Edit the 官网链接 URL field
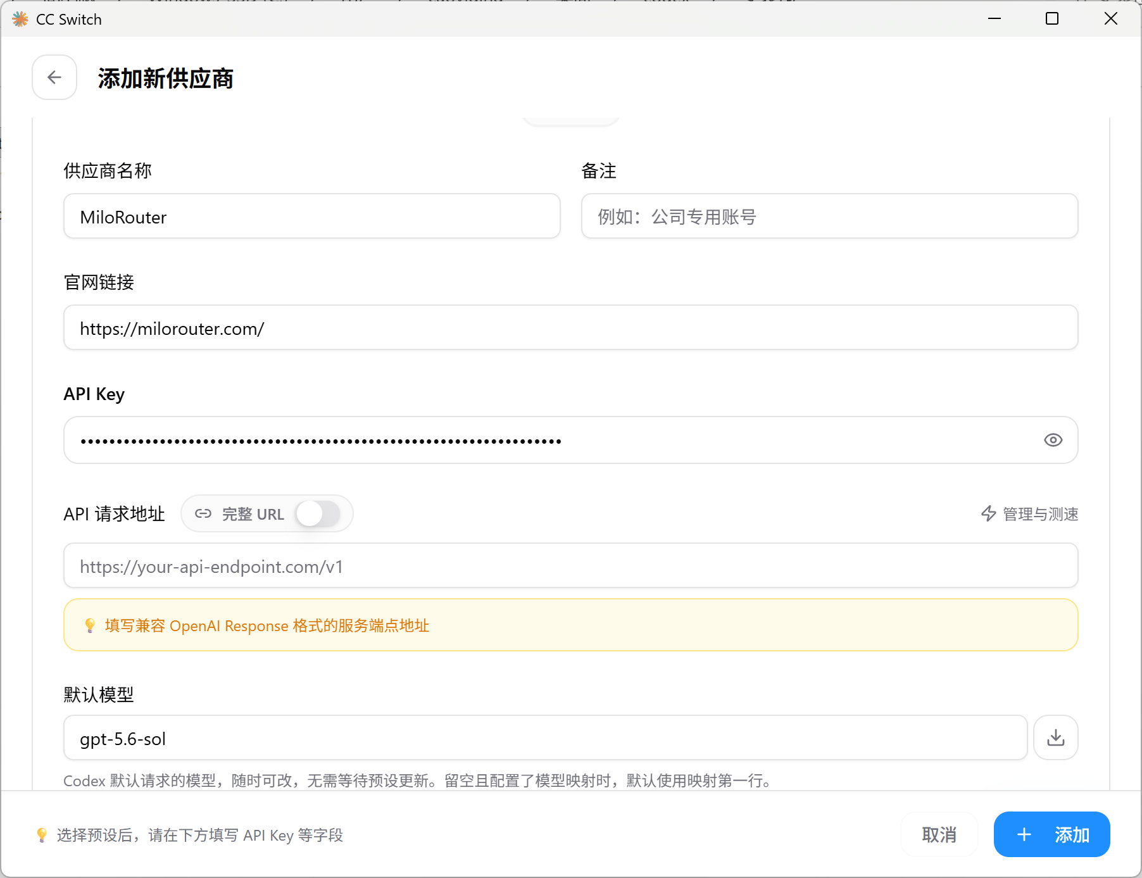This screenshot has width=1142, height=878. point(570,328)
